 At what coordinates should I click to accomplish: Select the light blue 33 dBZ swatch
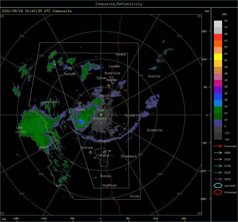coord(218,103)
